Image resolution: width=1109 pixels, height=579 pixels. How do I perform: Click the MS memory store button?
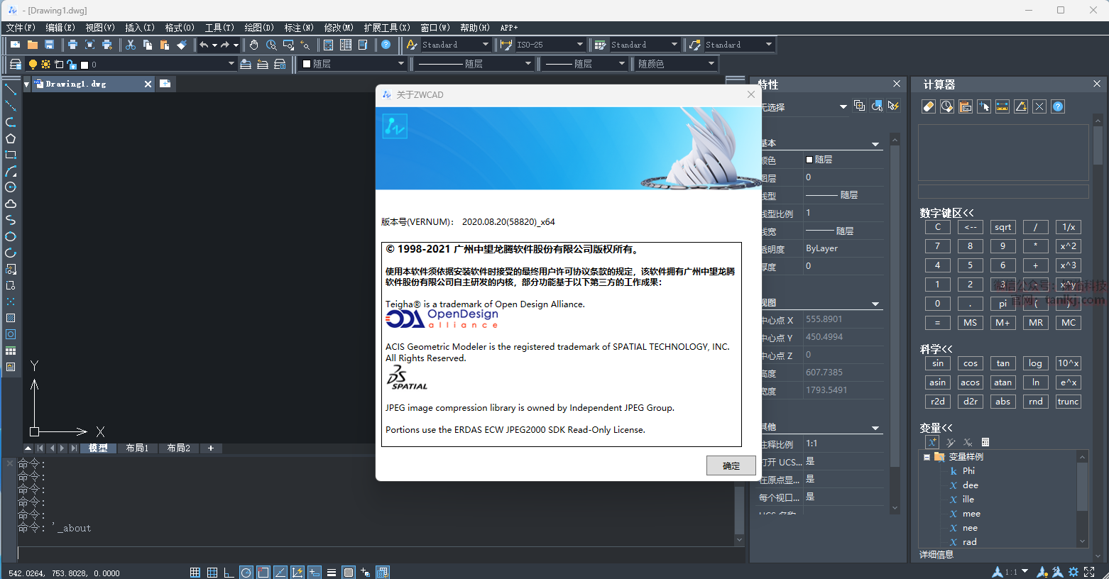click(x=971, y=322)
